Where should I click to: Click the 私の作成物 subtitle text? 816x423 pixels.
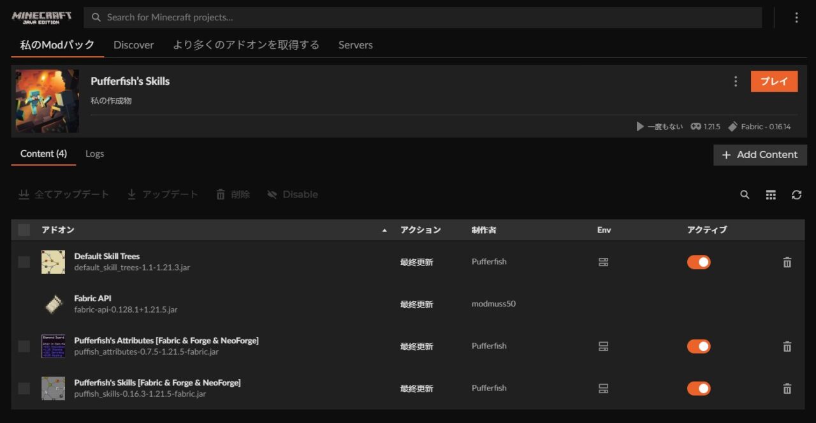click(x=111, y=101)
